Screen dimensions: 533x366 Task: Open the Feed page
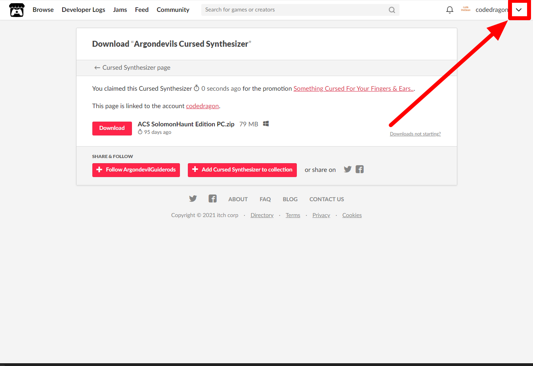[142, 10]
